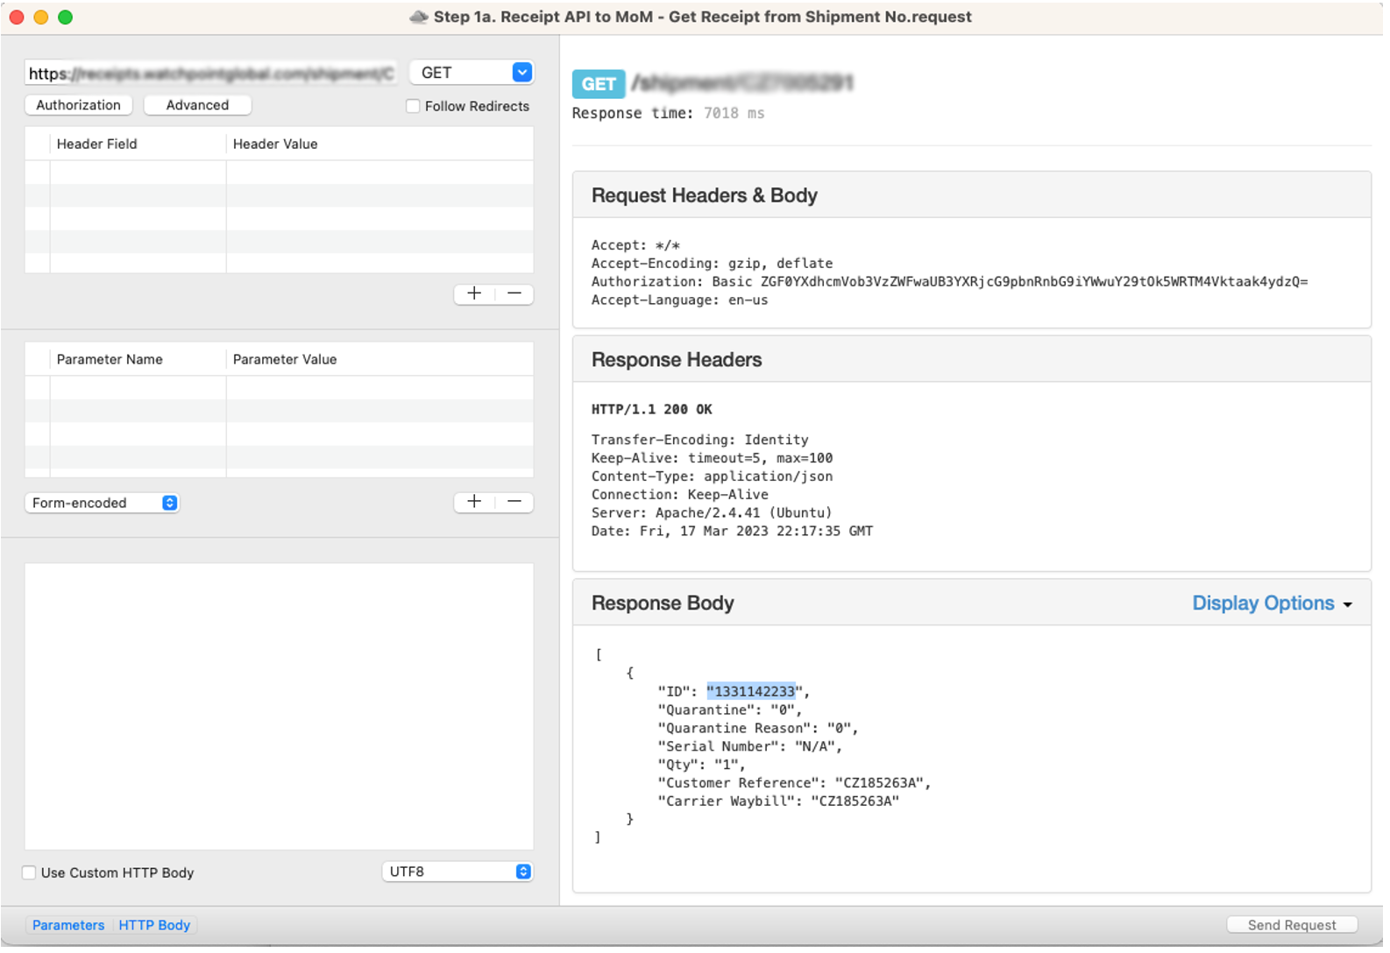Toggle Use Custom HTTP Body checkbox
1390x953 pixels.
(29, 874)
